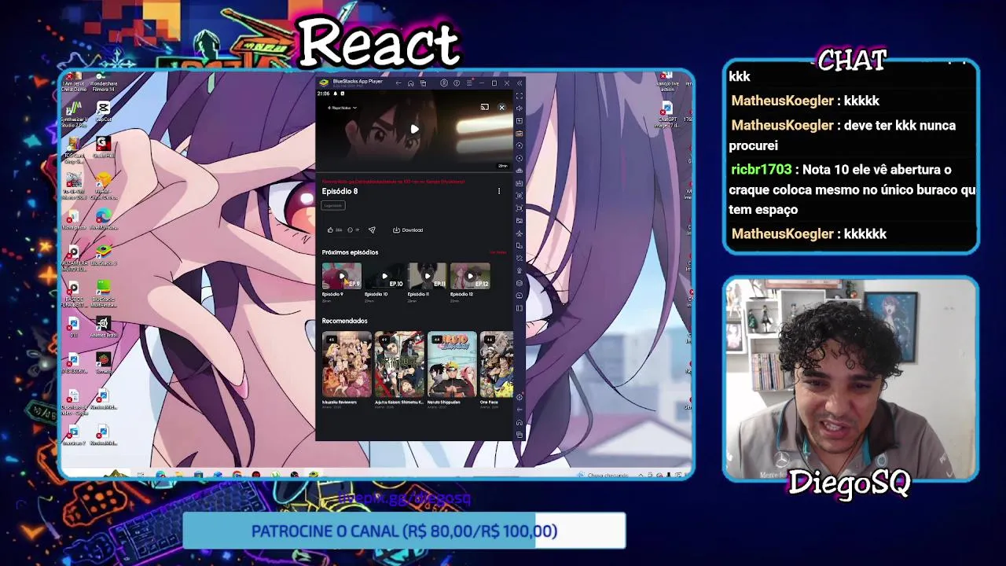The image size is (1006, 566).
Task: Click the back arrow at BlueStacks sidebar bottom
Action: (x=520, y=410)
